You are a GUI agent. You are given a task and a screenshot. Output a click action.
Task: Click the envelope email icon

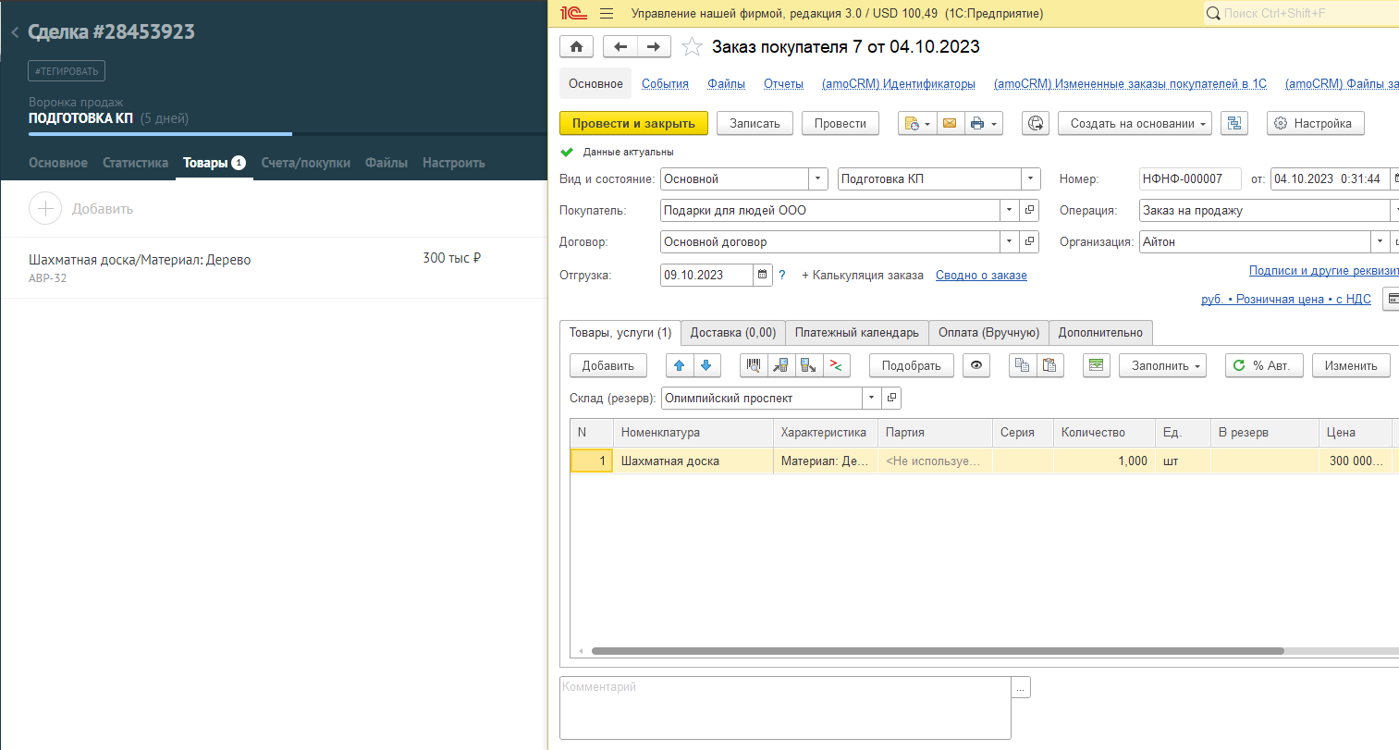[x=950, y=123]
